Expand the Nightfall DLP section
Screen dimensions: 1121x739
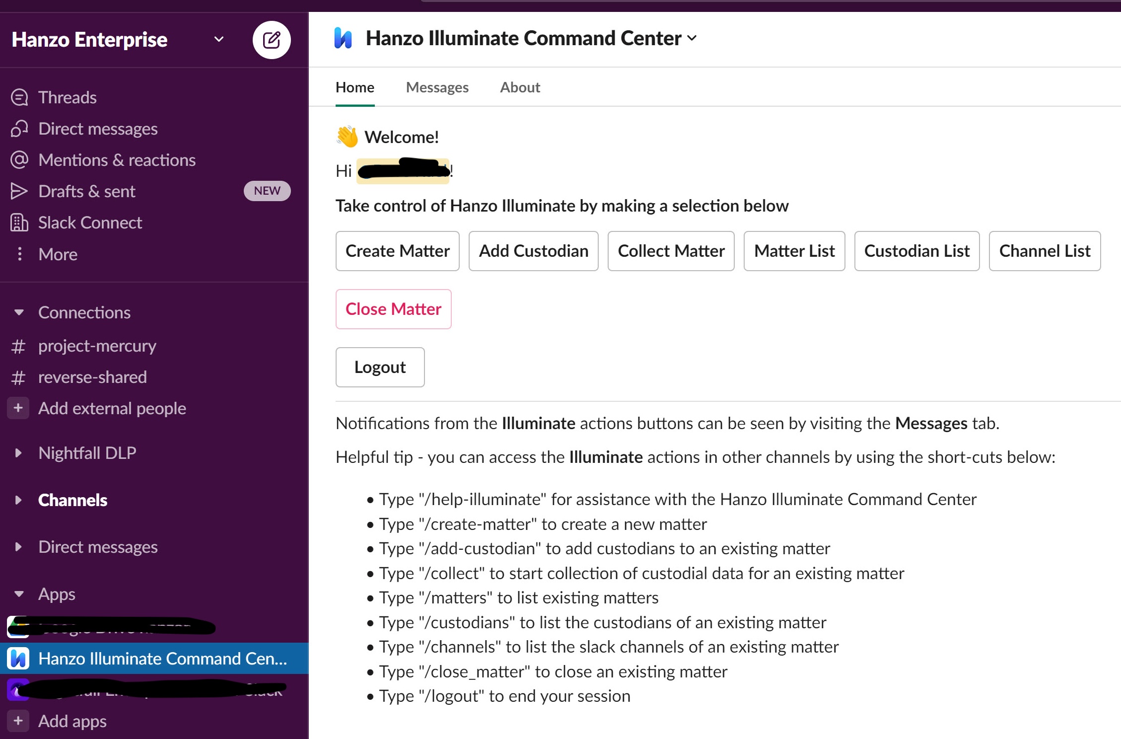click(18, 452)
